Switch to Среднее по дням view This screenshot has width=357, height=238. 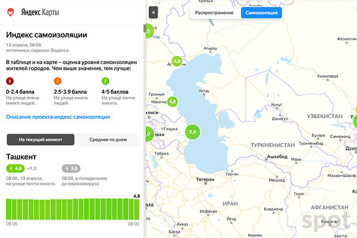pyautogui.click(x=108, y=139)
